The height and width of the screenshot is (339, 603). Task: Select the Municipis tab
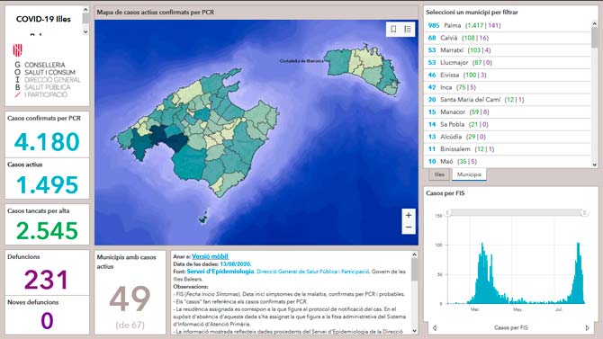[x=469, y=174]
